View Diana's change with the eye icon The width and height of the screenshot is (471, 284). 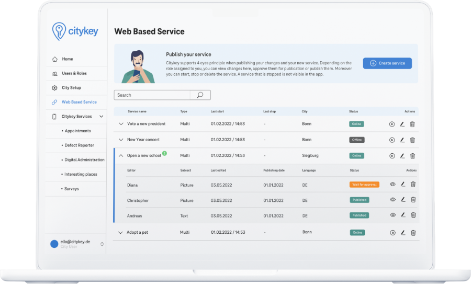click(x=392, y=184)
